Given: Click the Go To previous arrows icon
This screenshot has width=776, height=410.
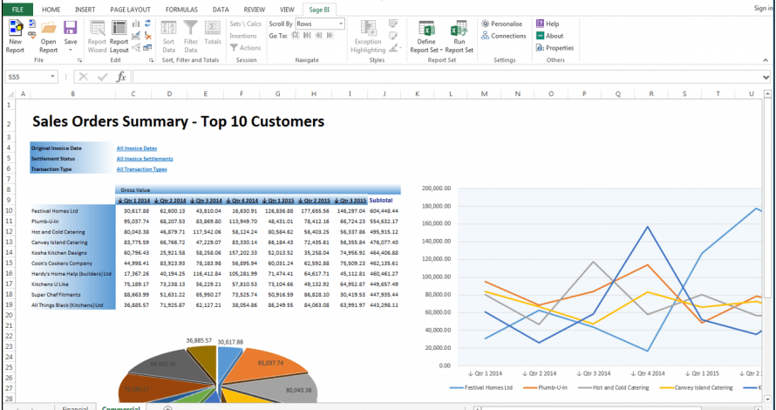Looking at the screenshot, I should [x=318, y=35].
